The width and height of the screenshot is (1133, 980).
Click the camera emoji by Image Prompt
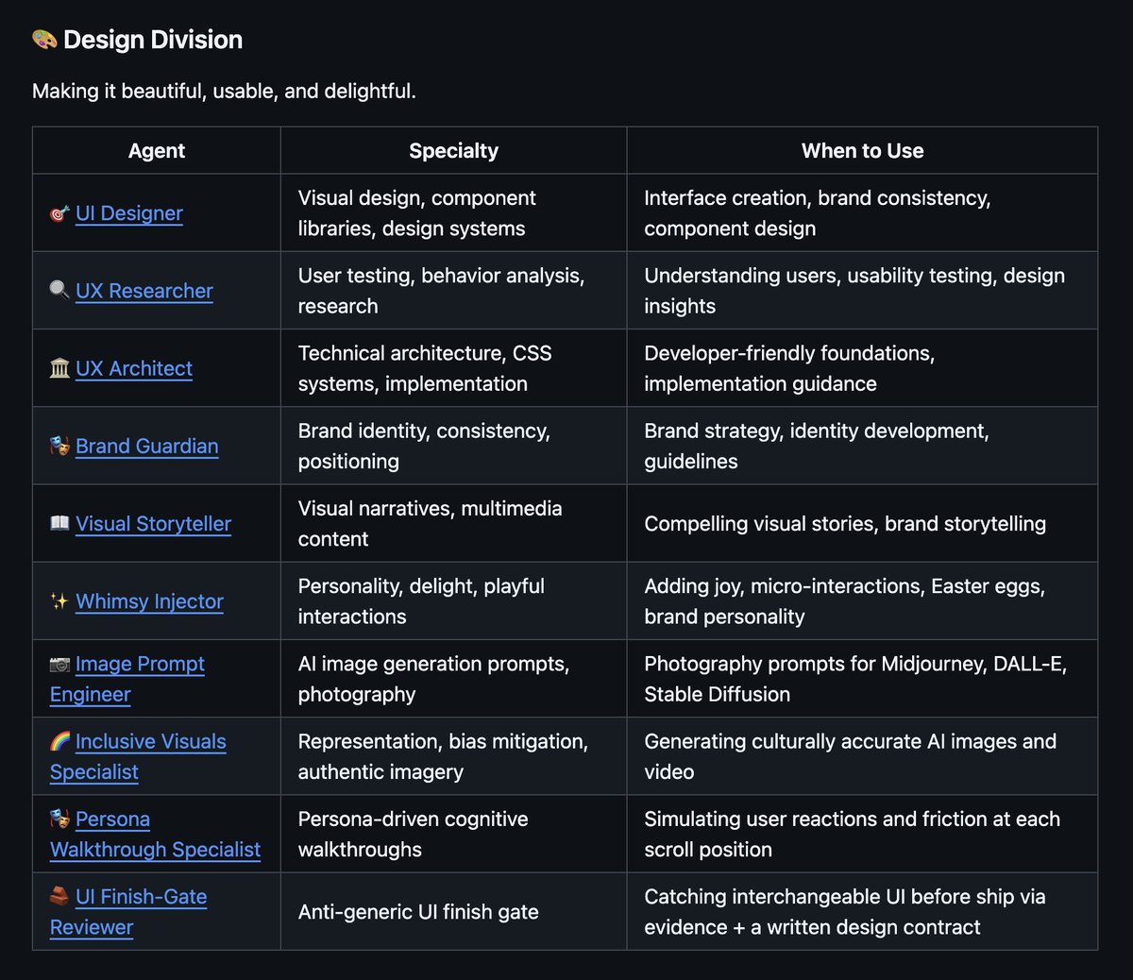[x=59, y=665]
